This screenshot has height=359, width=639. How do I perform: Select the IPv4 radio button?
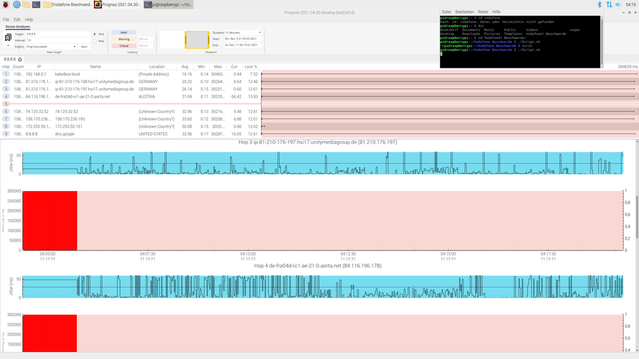click(x=95, y=34)
